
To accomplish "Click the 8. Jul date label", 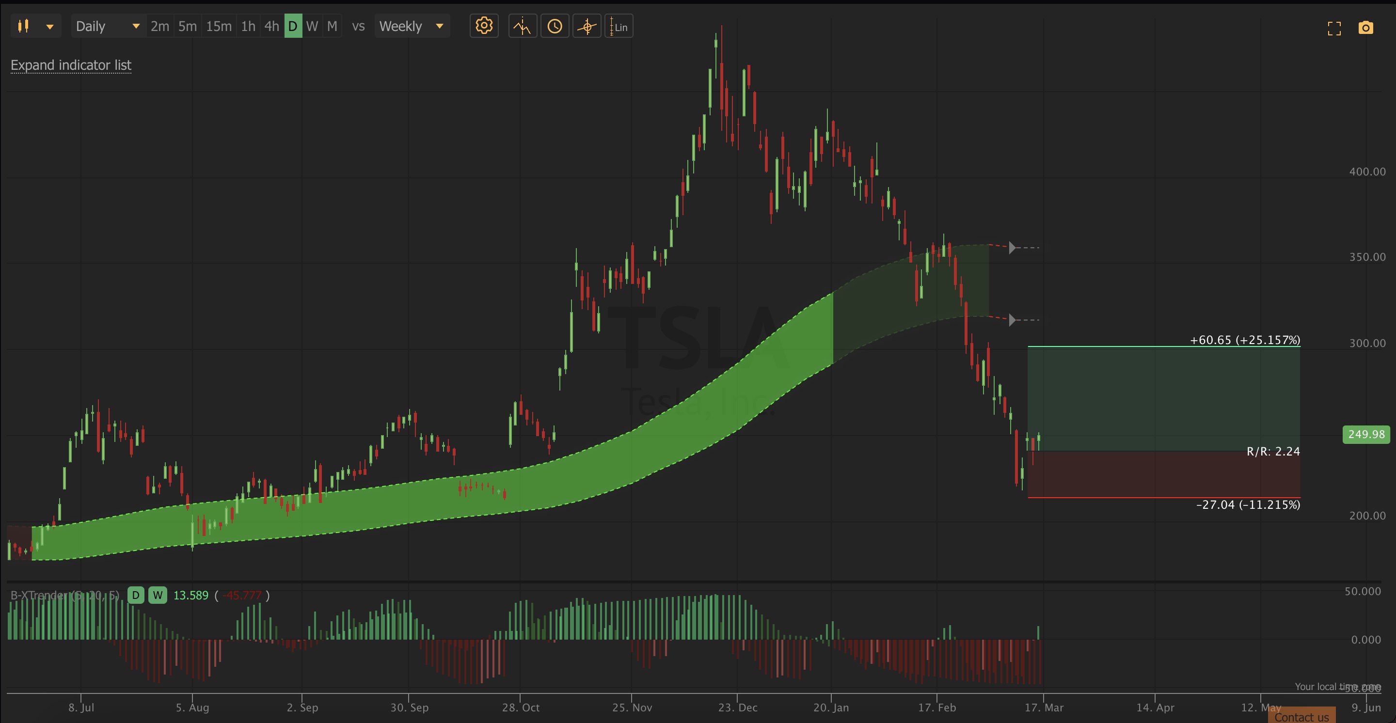I will point(81,707).
